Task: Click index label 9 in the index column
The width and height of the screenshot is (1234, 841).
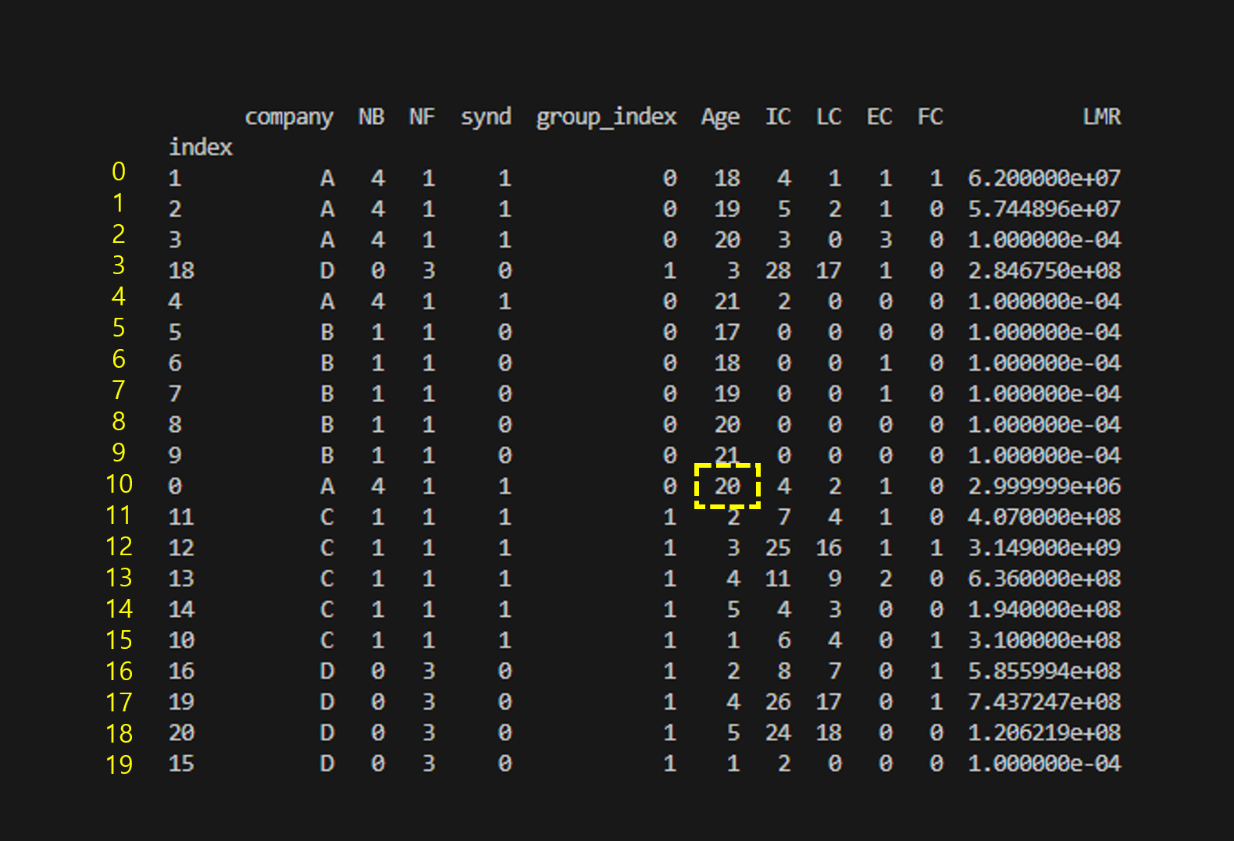Action: pos(175,455)
